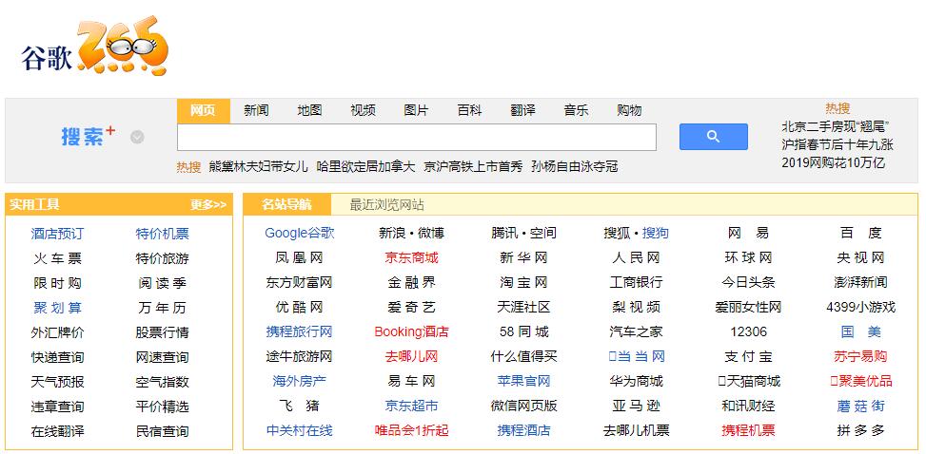The width and height of the screenshot is (926, 454).
Task: Click the 搜狗 link beside 搜狐
Action: [656, 233]
